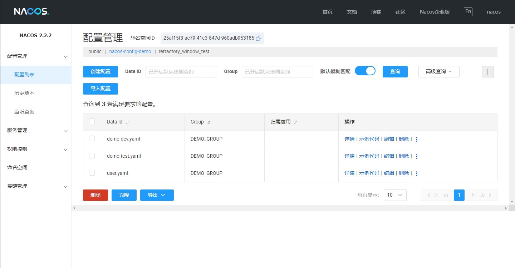Open 示例代码 for demo-test.yaml
515x268 pixels.
369,156
